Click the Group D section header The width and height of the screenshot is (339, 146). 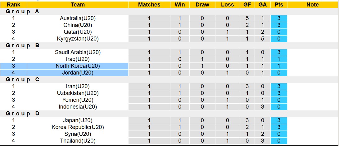point(18,114)
